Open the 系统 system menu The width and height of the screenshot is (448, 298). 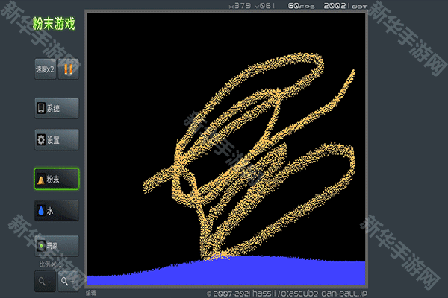[x=57, y=108]
